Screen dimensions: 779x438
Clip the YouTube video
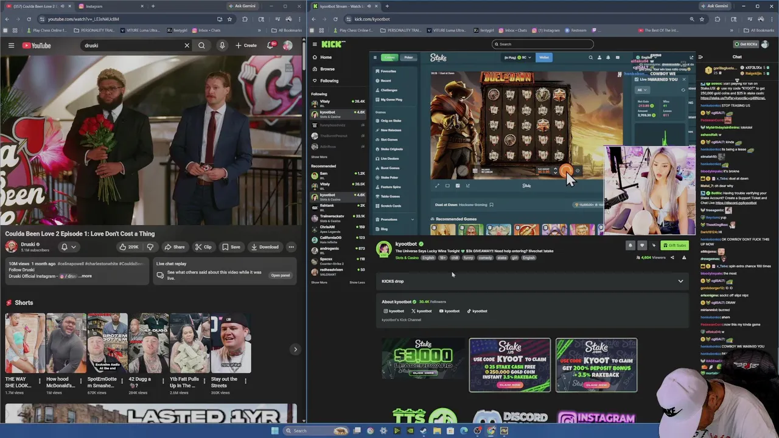coord(203,247)
